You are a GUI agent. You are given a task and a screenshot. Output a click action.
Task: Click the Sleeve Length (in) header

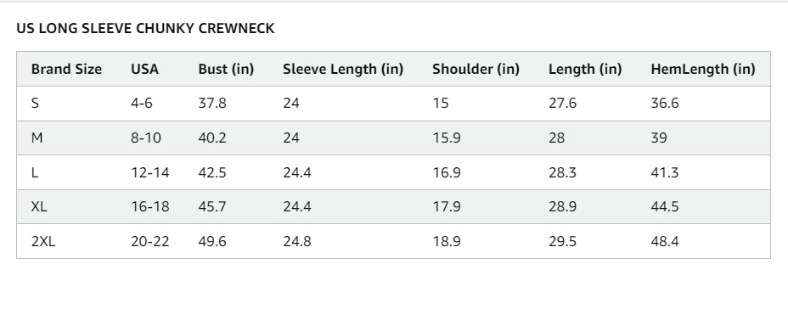pyautogui.click(x=343, y=69)
